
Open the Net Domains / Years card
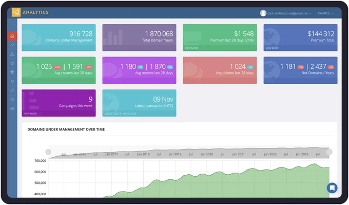(x=300, y=70)
